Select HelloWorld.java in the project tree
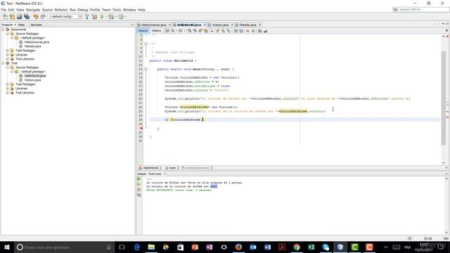The image size is (450, 253). 35,76
